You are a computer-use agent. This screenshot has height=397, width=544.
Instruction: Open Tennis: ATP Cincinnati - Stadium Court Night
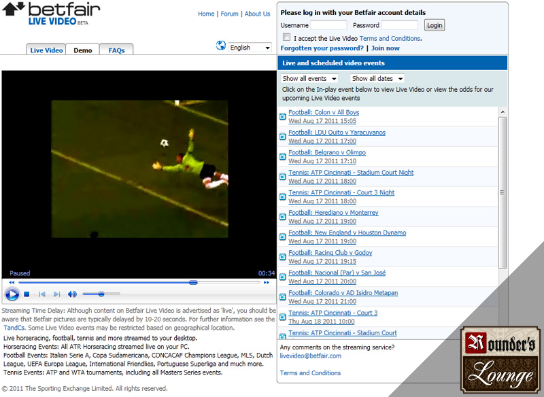351,172
